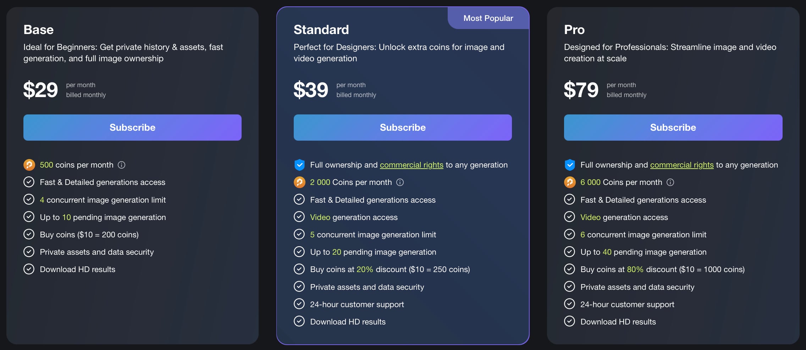Click checkmark beside Base Private assets and data security
Screen dimensions: 806x350
[x=29, y=252]
